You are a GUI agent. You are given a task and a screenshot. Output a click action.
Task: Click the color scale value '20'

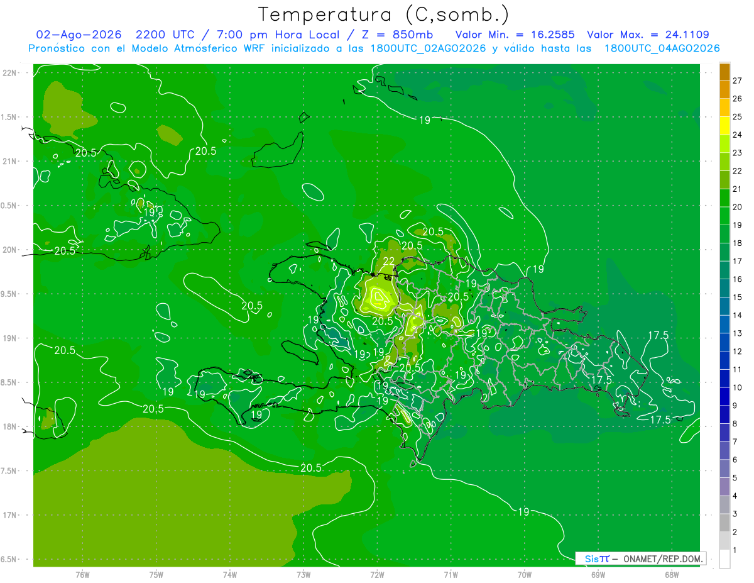tap(737, 208)
